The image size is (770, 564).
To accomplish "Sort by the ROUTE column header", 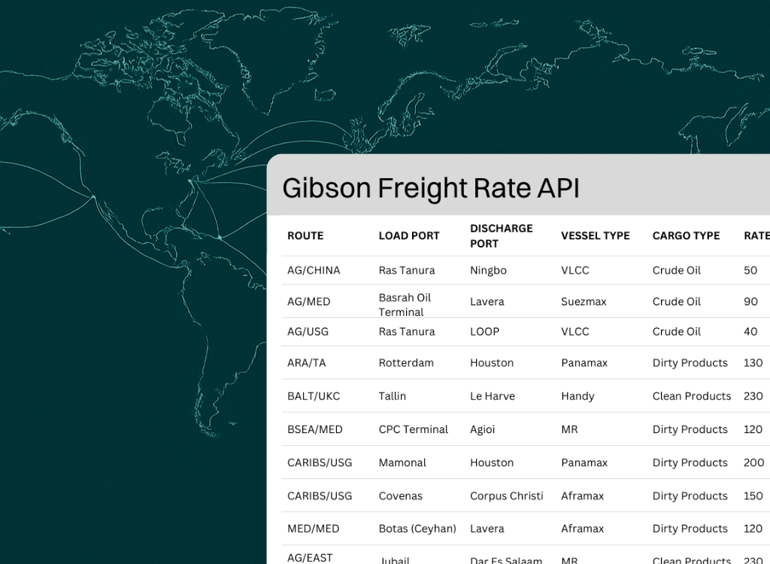I will (x=305, y=235).
